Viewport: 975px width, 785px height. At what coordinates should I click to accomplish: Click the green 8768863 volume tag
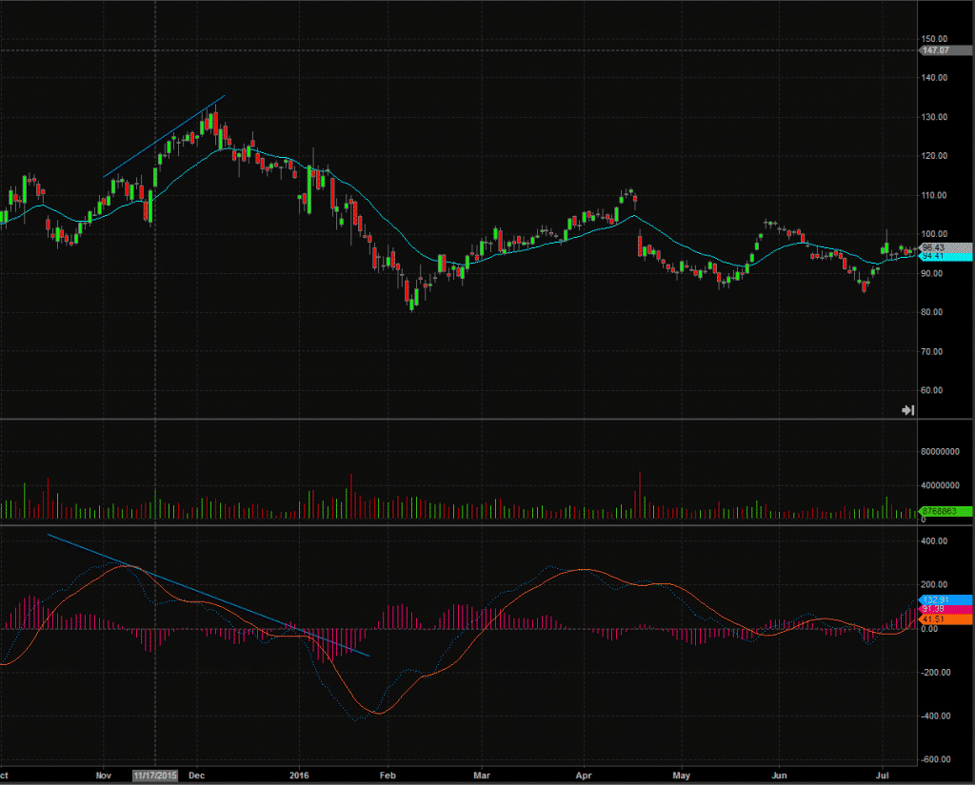(x=945, y=511)
